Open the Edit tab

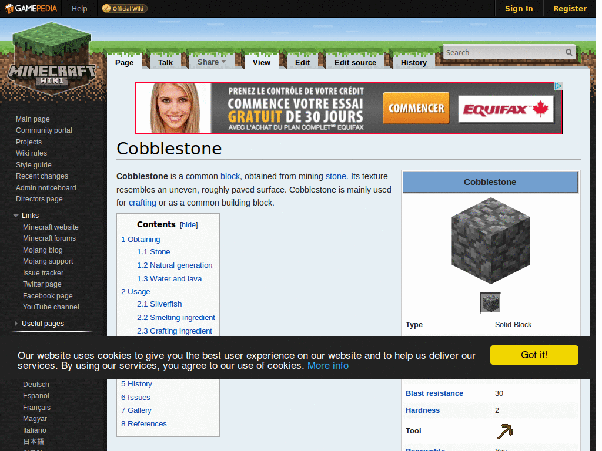[303, 62]
